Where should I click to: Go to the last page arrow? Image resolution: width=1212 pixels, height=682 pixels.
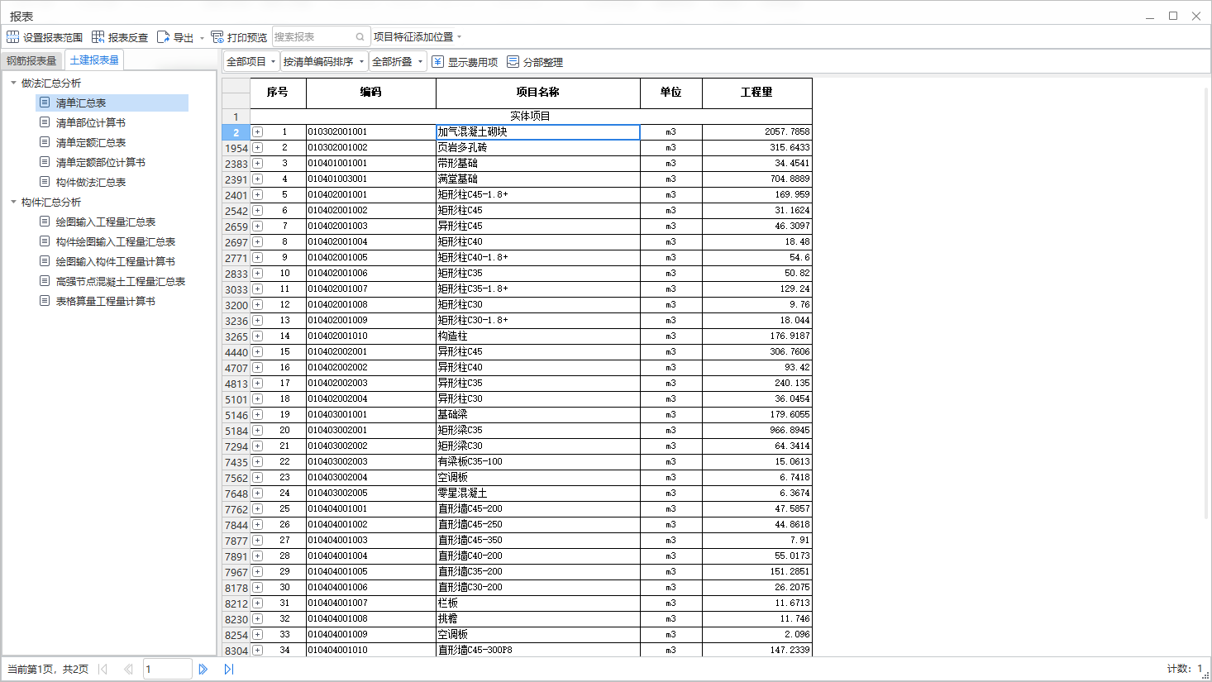(228, 670)
